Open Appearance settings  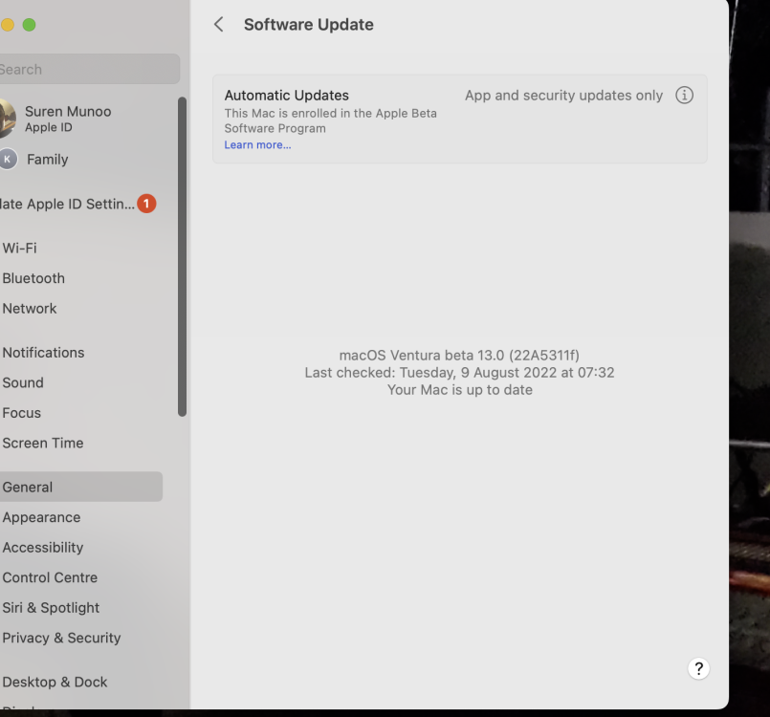pos(81,517)
